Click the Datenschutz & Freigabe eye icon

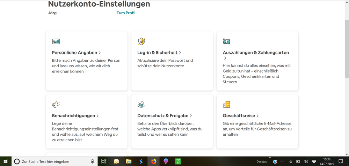tap(141, 104)
